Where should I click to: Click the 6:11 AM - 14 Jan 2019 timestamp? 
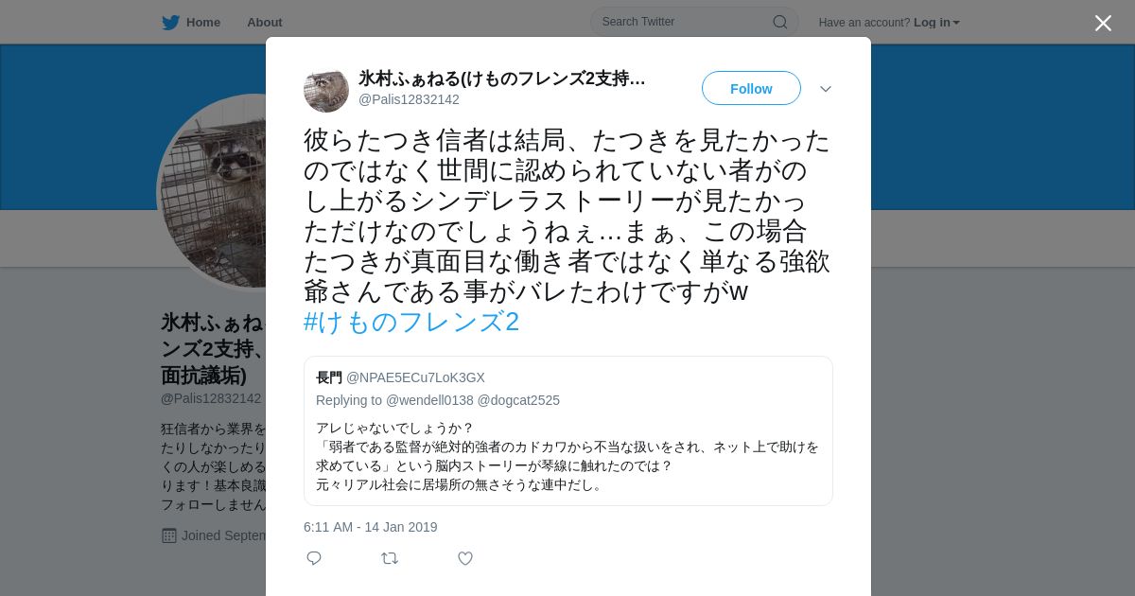(x=371, y=527)
